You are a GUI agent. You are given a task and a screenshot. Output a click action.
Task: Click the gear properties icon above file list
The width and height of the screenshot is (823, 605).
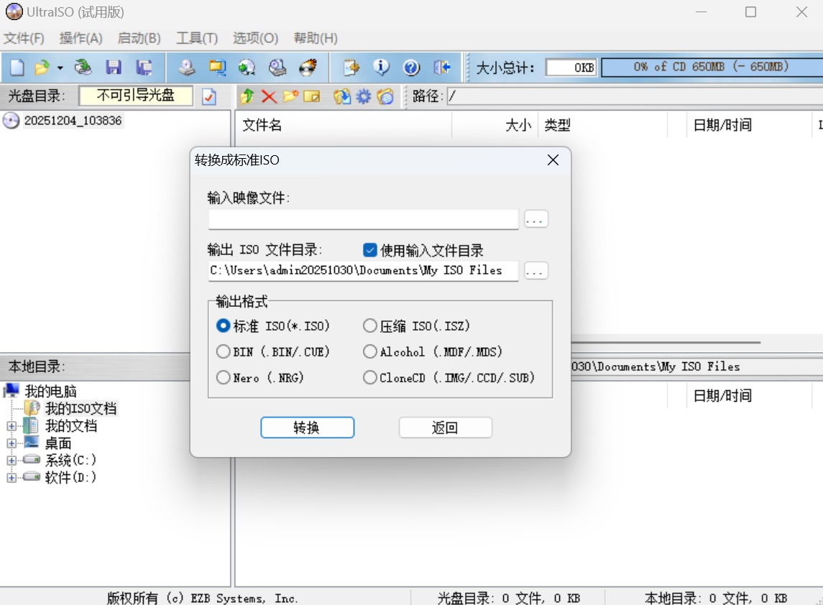point(364,96)
